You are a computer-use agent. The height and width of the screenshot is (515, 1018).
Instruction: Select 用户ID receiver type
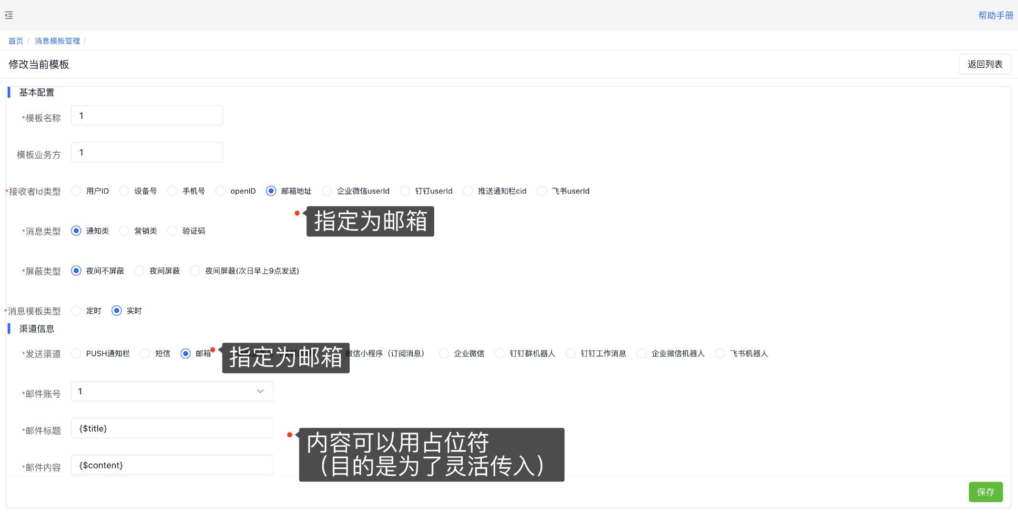point(76,191)
